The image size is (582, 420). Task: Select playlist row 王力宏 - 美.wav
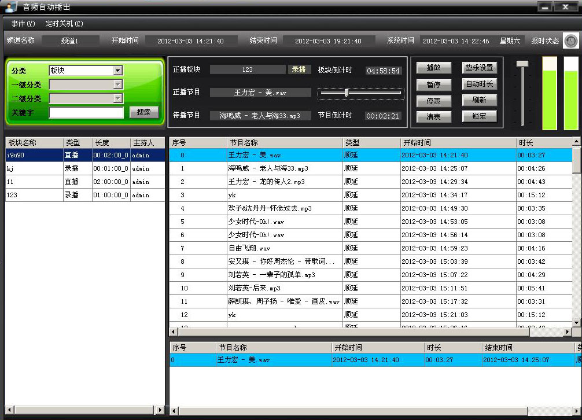point(371,155)
